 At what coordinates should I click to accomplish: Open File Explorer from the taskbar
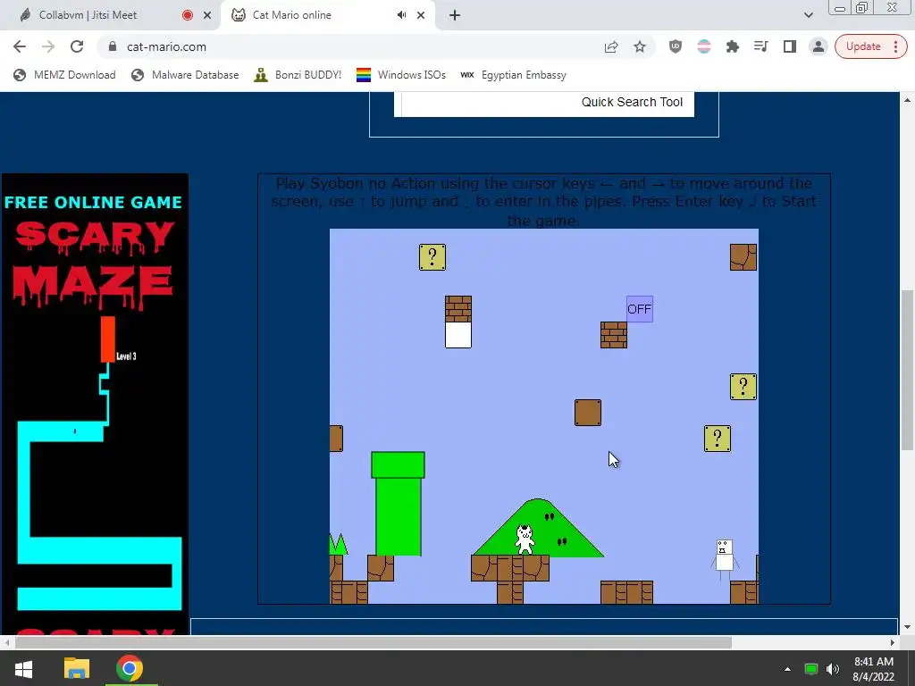coord(77,668)
